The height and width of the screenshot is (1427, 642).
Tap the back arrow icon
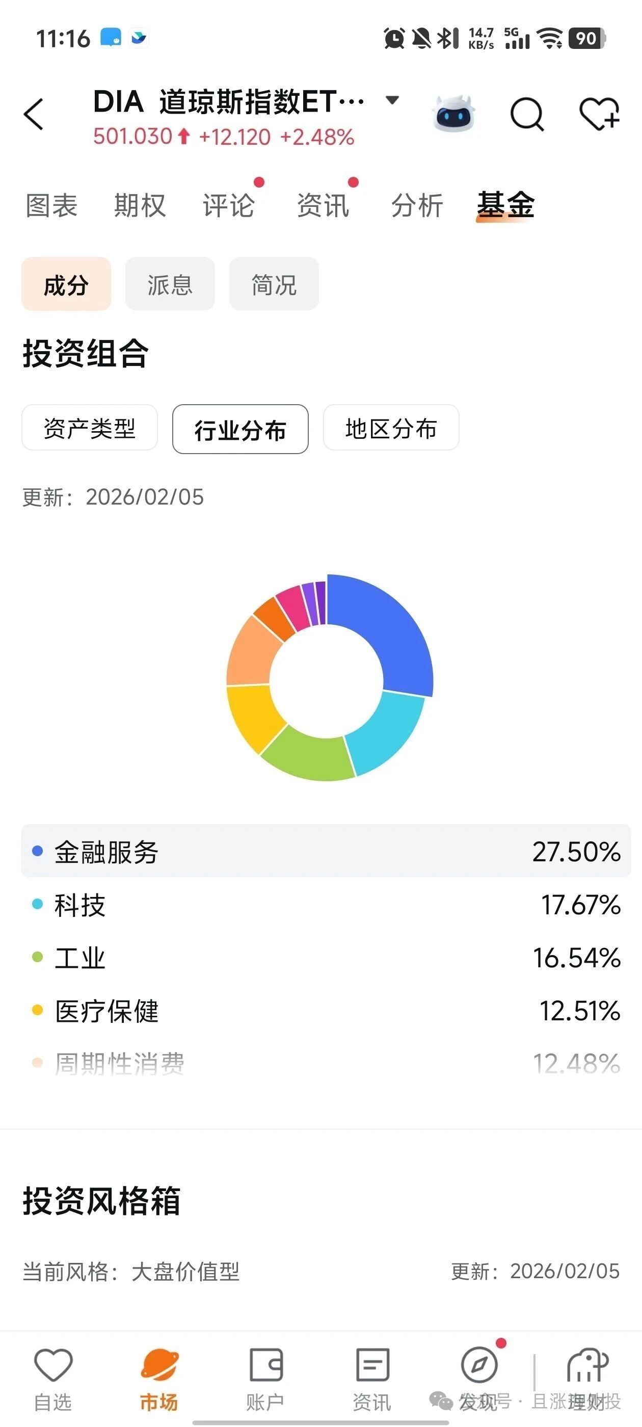pos(34,115)
